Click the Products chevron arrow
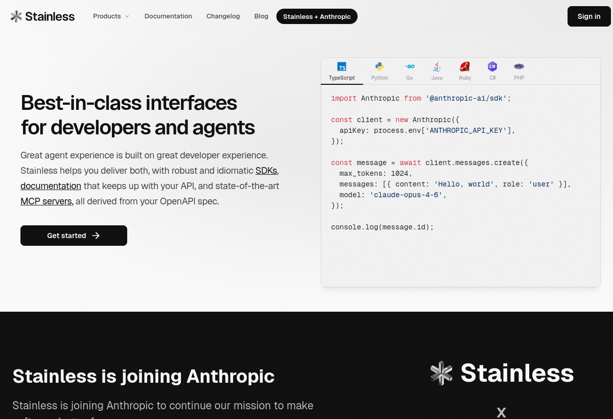 click(127, 16)
